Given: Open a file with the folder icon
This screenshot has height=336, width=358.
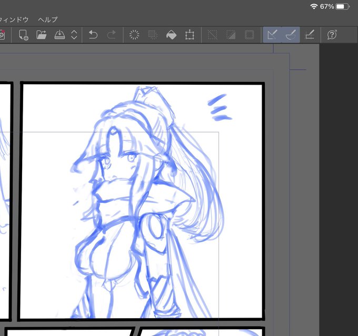Looking at the screenshot, I should tap(41, 35).
